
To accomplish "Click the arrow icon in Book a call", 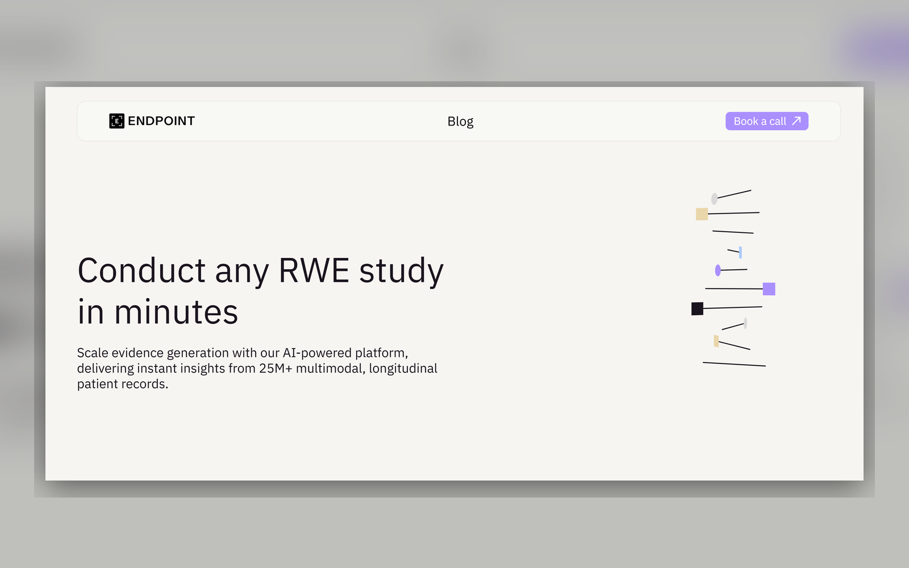I will [x=797, y=121].
